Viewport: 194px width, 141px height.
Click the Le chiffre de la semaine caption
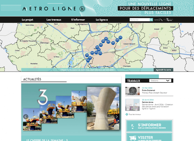(47, 140)
